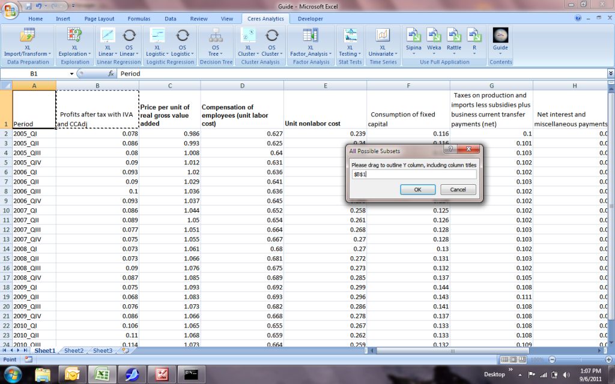Image resolution: width=615 pixels, height=384 pixels.
Task: Open the Formulas ribbon tab
Action: 139,19
